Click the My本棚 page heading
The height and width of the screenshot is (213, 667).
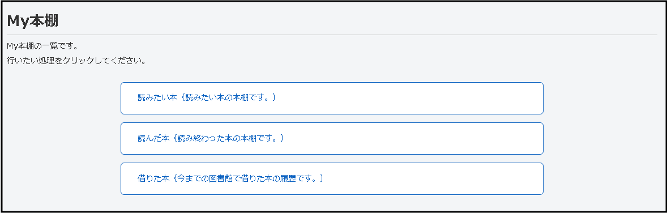click(x=33, y=21)
